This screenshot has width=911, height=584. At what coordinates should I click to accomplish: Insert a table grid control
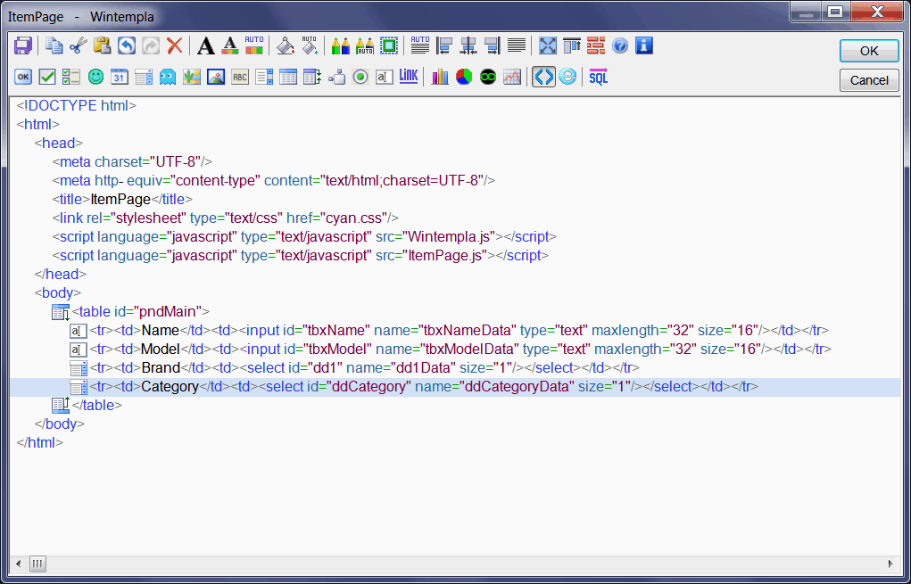click(x=288, y=77)
